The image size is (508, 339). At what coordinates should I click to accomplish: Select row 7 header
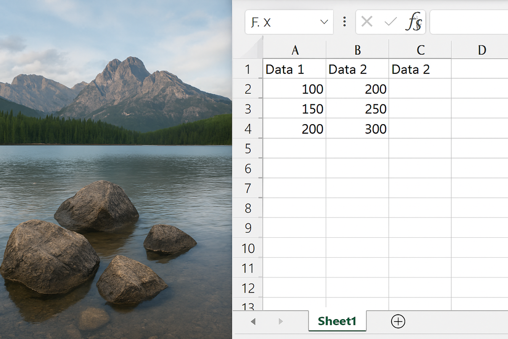tap(248, 189)
